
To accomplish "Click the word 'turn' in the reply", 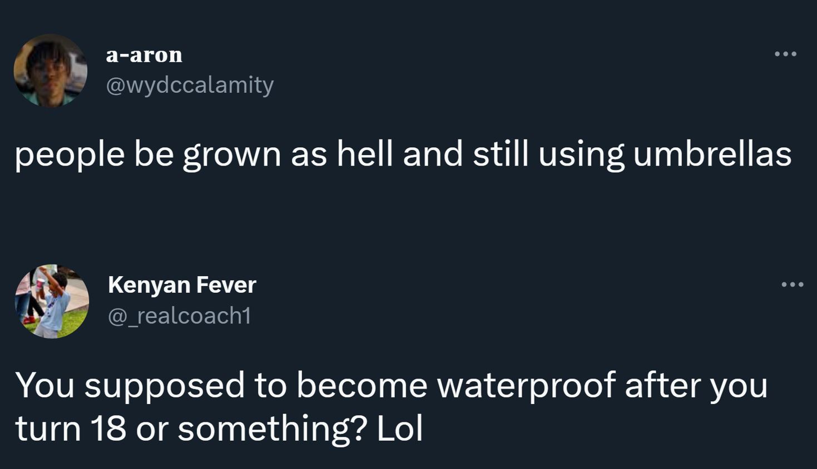I will point(48,428).
